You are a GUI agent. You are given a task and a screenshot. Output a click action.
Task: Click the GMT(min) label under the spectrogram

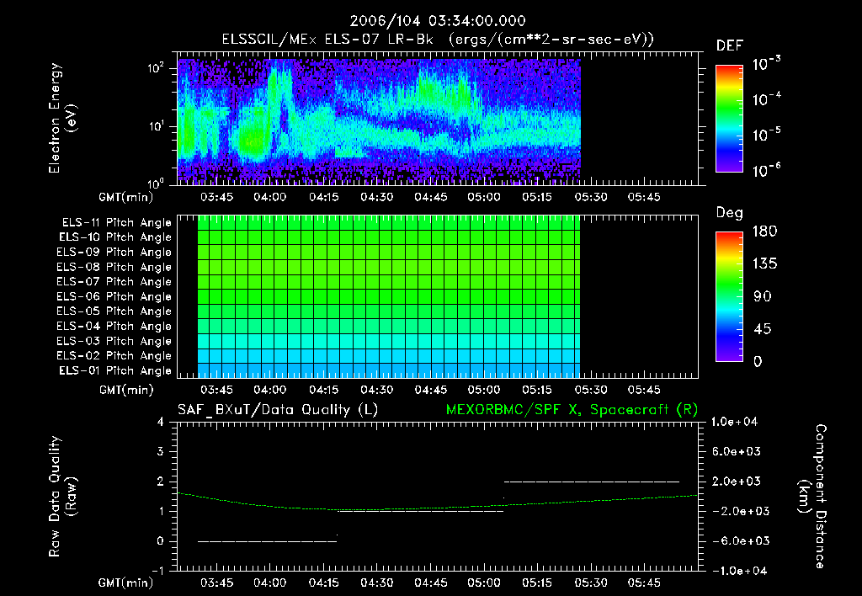pyautogui.click(x=126, y=197)
